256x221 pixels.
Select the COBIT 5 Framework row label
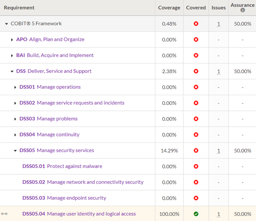pos(36,23)
